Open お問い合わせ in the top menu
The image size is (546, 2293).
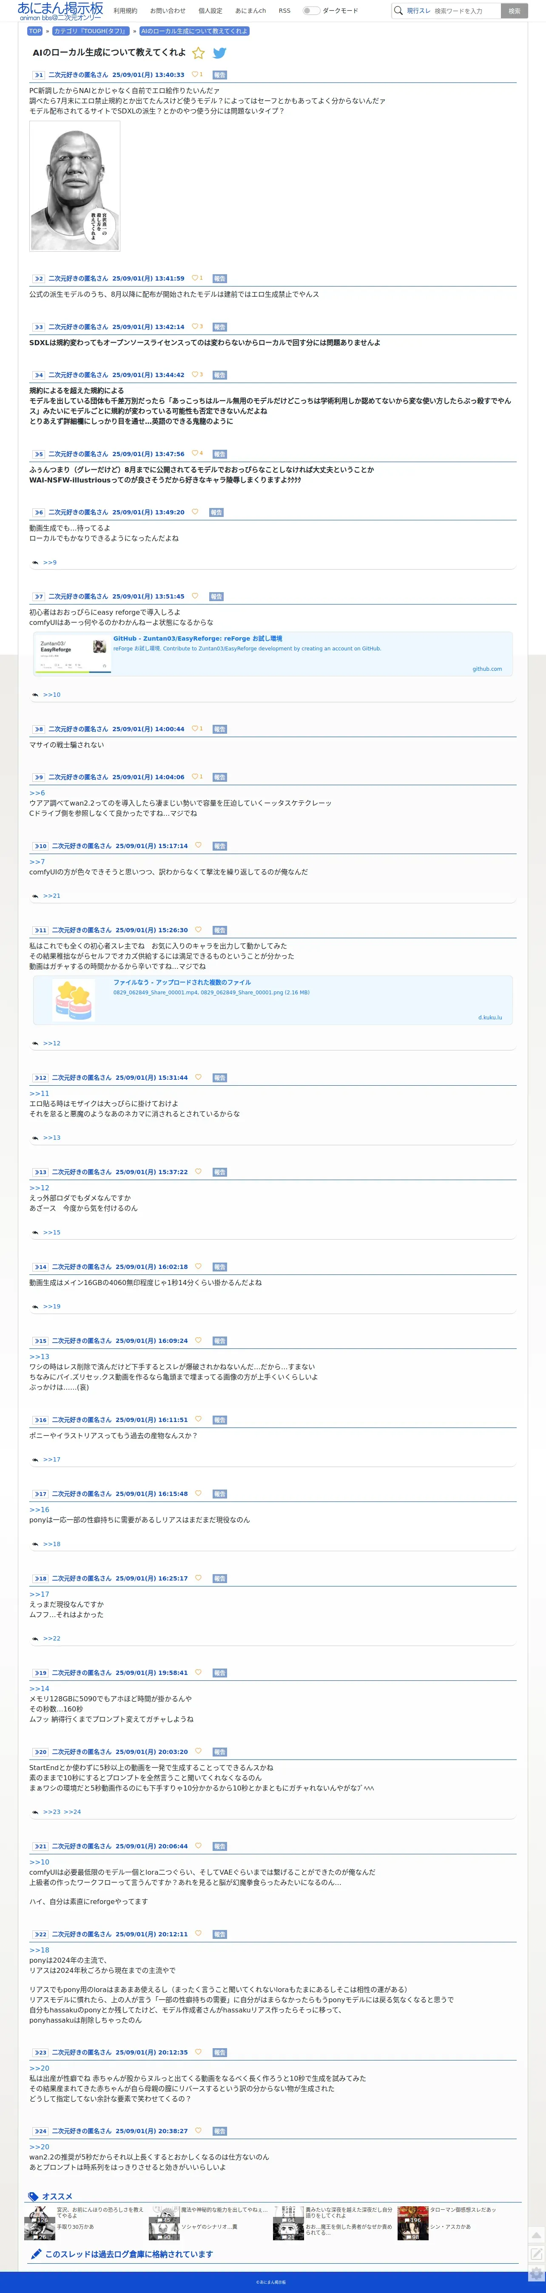(168, 11)
